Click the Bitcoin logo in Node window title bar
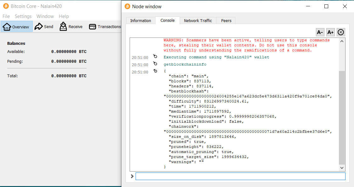The width and height of the screenshot is (354, 187). 127,6
